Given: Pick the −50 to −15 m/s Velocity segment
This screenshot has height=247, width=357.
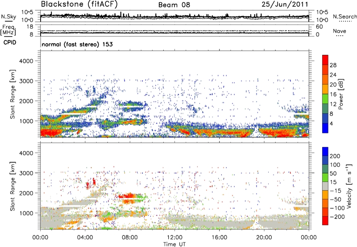Looking at the screenshot, I should pyautogui.click(x=325, y=195).
